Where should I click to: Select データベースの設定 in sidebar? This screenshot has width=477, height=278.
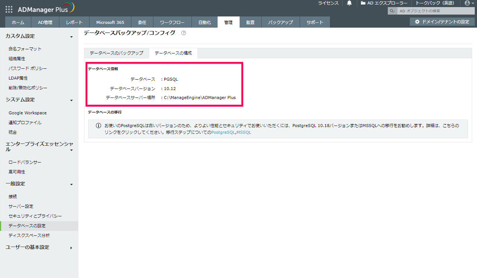(x=39, y=226)
